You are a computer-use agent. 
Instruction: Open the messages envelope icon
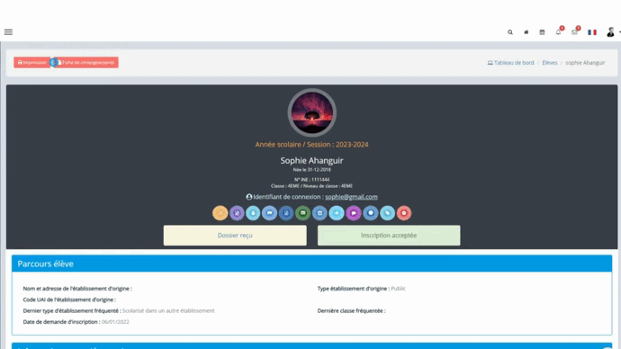(x=575, y=32)
